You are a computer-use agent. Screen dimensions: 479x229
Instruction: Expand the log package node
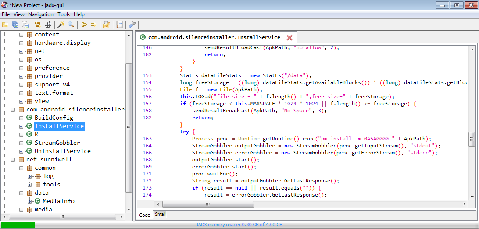pos(30,176)
